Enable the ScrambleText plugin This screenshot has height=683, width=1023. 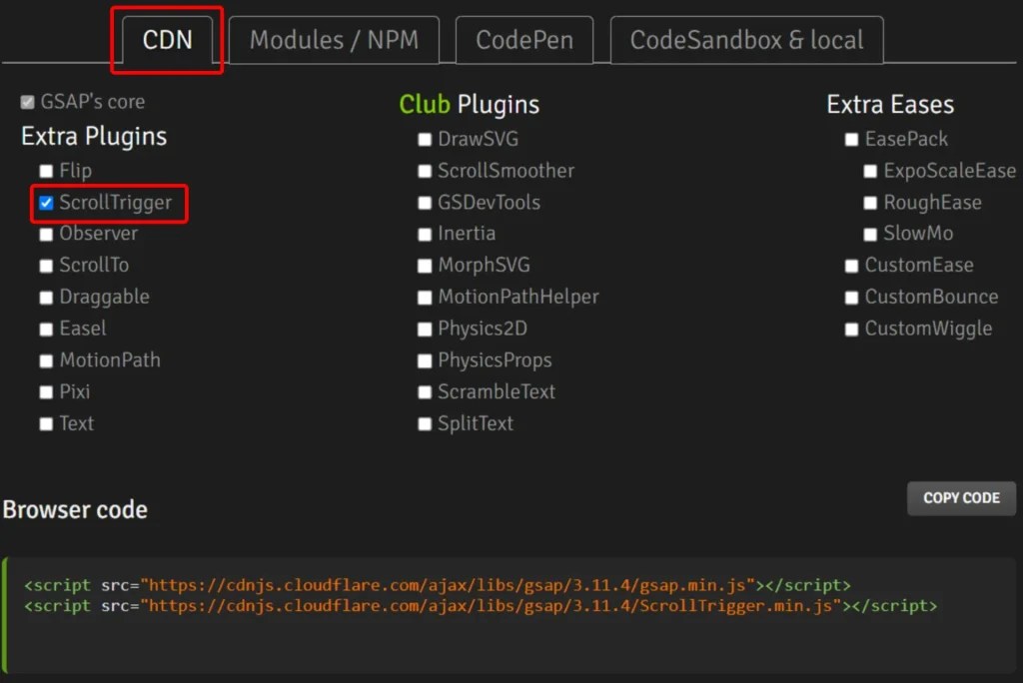click(x=425, y=391)
